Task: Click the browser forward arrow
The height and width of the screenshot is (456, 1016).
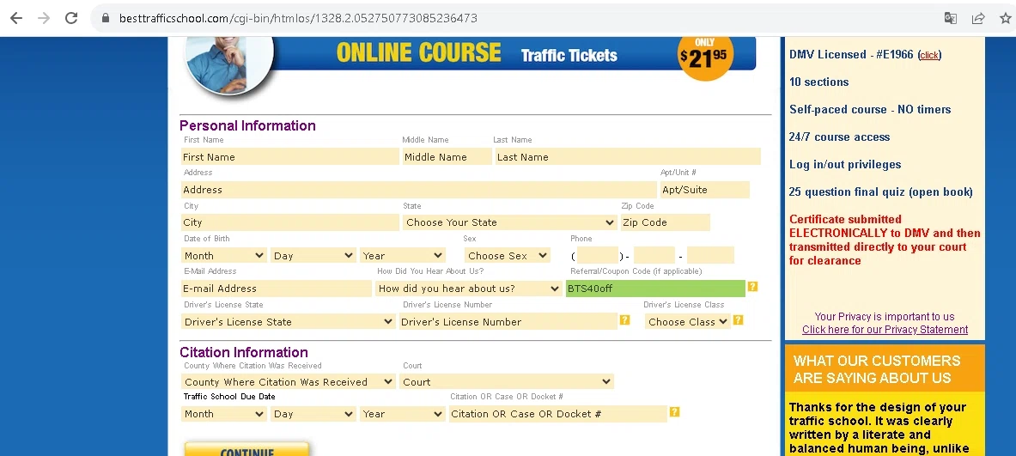Action: coord(44,18)
